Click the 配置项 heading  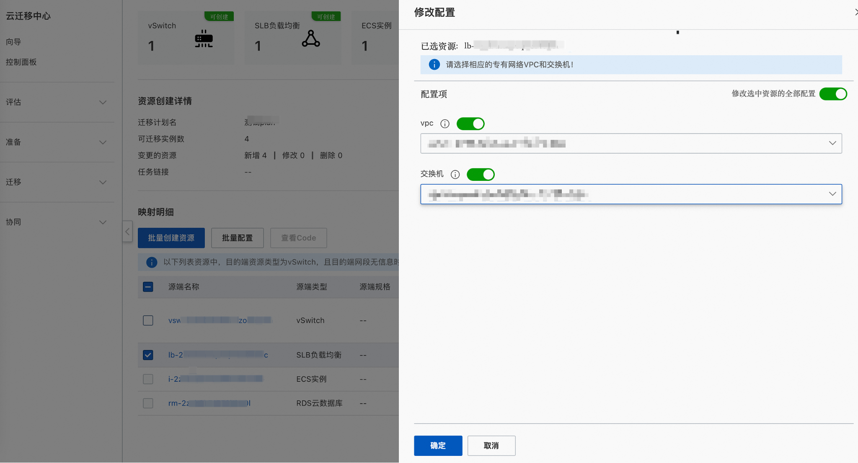pyautogui.click(x=434, y=94)
